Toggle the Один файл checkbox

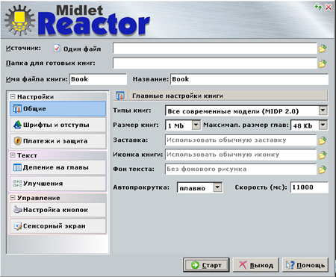57,49
